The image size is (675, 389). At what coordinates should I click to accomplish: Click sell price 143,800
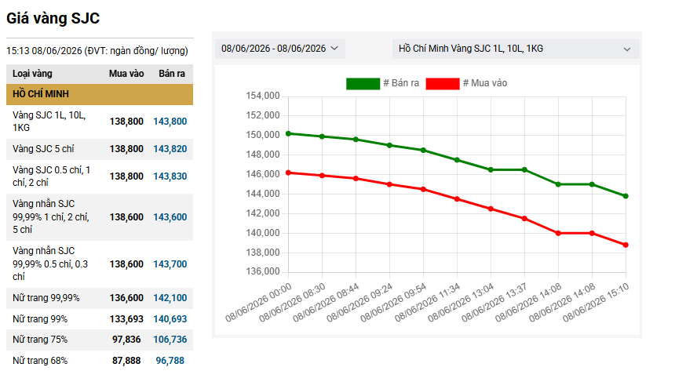170,122
